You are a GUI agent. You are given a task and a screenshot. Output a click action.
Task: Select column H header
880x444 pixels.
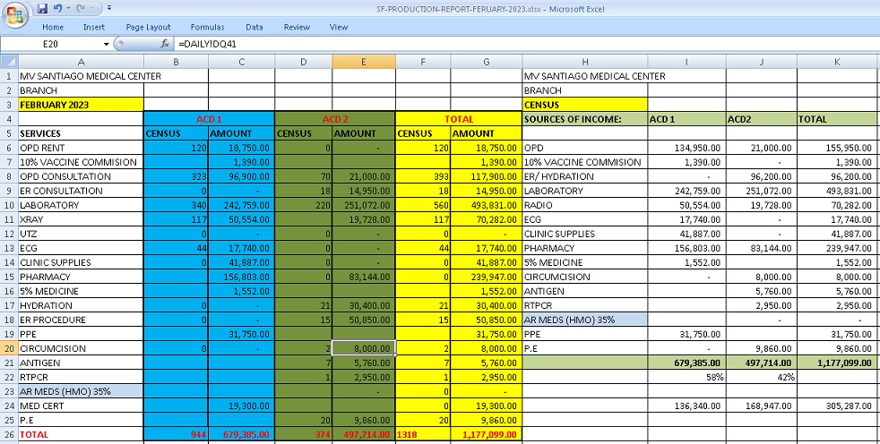(585, 62)
